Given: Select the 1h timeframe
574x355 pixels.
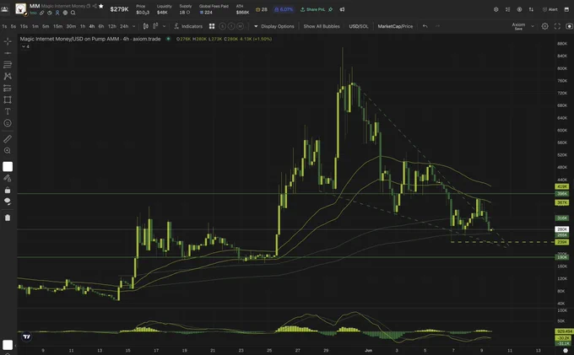Looking at the screenshot, I should pyautogui.click(x=83, y=26).
